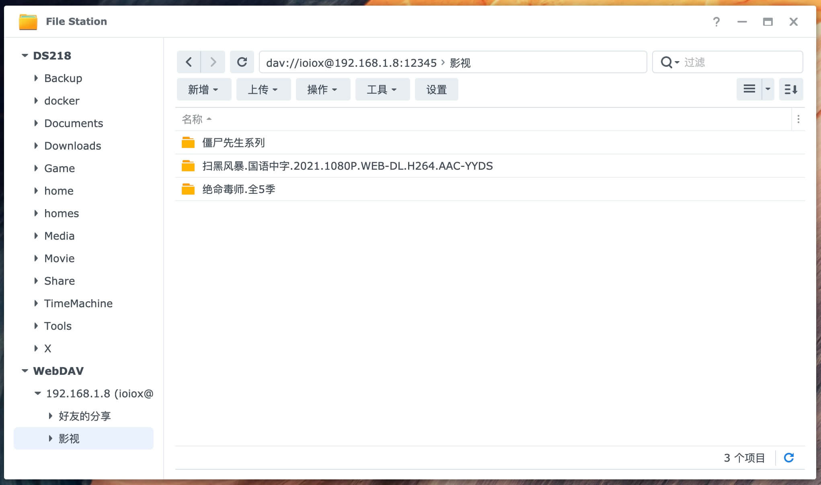This screenshot has width=821, height=485.
Task: Expand view mode dropdown arrow
Action: click(768, 89)
